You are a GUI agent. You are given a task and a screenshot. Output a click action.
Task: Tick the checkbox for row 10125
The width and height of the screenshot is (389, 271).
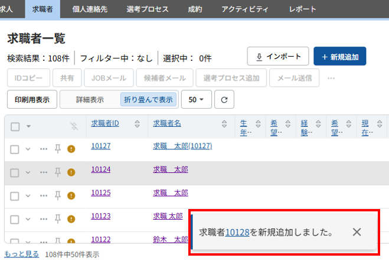pyautogui.click(x=15, y=195)
